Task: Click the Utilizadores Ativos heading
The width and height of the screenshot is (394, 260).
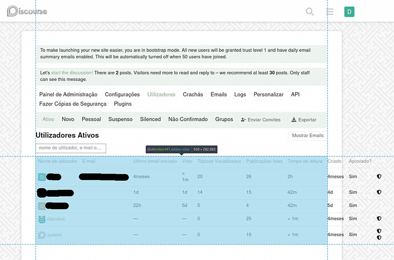Action: point(67,135)
